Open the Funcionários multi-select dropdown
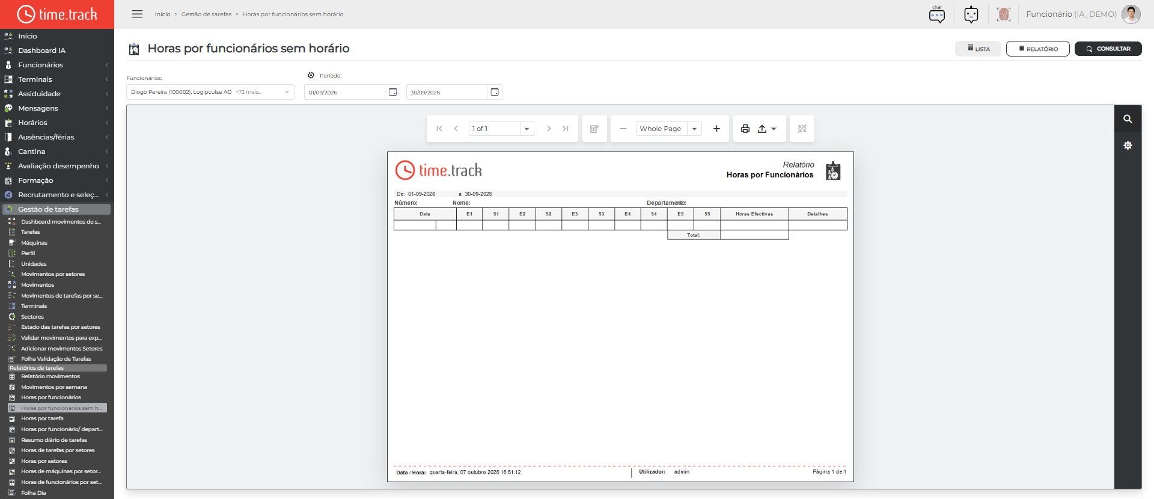The image size is (1154, 499). coord(210,92)
